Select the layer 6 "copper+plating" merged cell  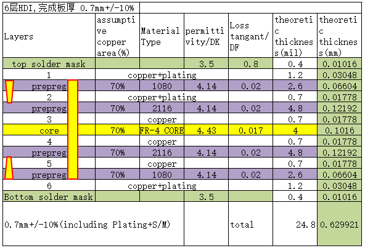162,185
